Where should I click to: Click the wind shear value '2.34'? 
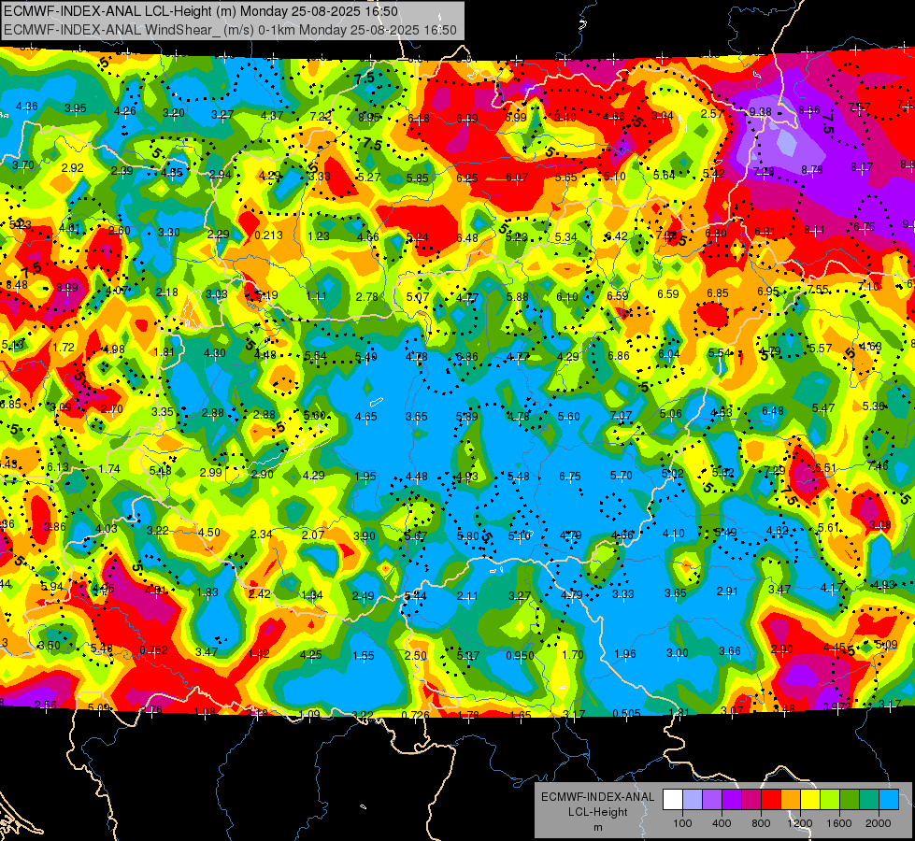tap(262, 534)
